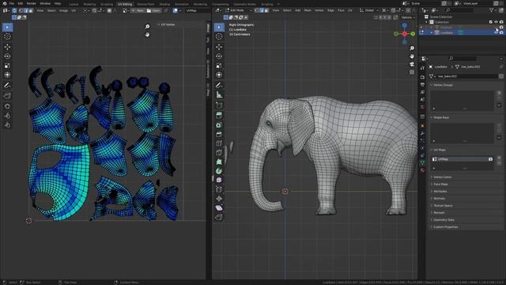Open Global transform orientation dropdown
Screen dimensions: 506x285
pyautogui.click(x=369, y=10)
